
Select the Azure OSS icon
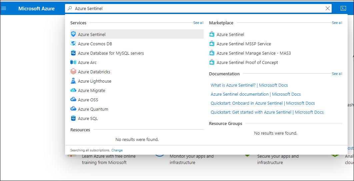[73, 100]
